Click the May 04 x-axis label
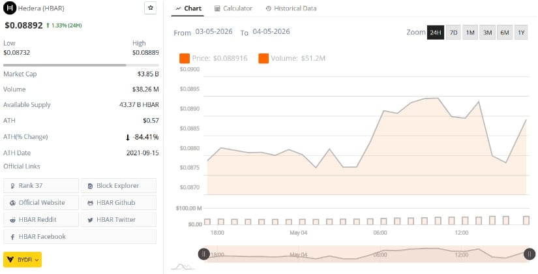The height and width of the screenshot is (274, 538). [299, 233]
